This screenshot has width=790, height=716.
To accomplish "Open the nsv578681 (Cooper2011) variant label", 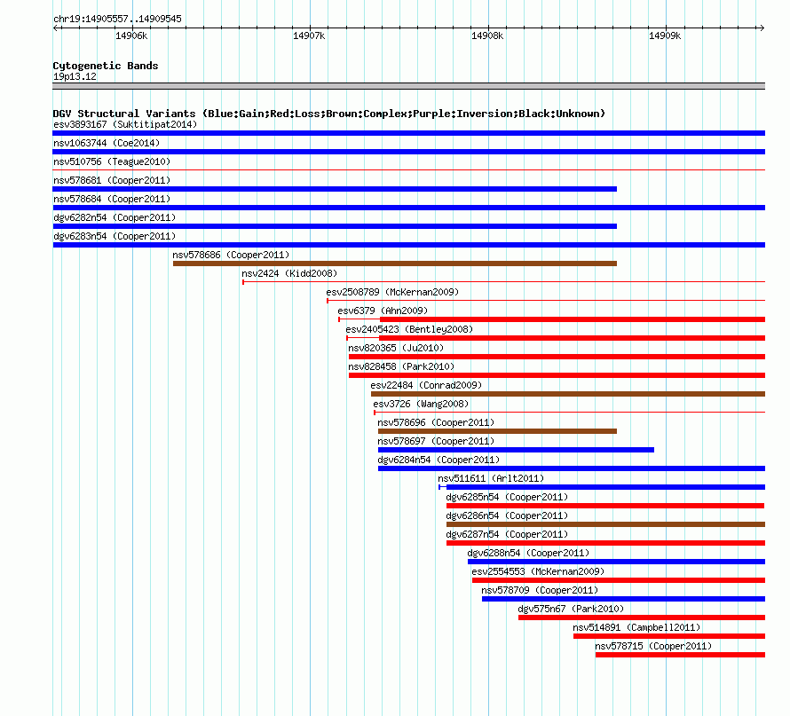I will pyautogui.click(x=112, y=180).
